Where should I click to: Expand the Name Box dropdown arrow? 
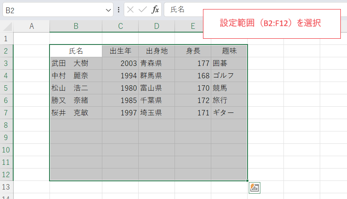(x=108, y=10)
